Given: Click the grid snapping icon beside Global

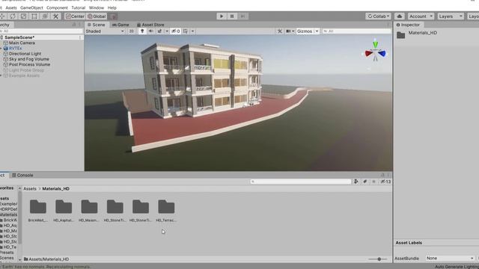Looking at the screenshot, I should click(x=113, y=16).
